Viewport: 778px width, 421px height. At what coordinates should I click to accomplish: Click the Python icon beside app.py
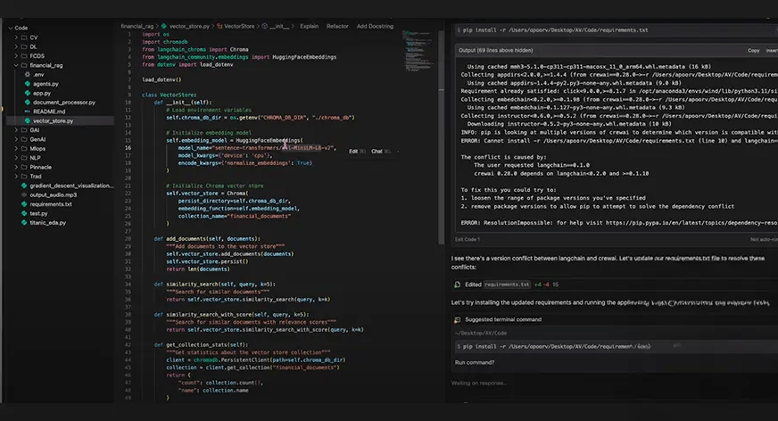(28, 93)
